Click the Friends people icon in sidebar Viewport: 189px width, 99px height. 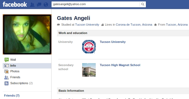pyautogui.click(x=7, y=77)
